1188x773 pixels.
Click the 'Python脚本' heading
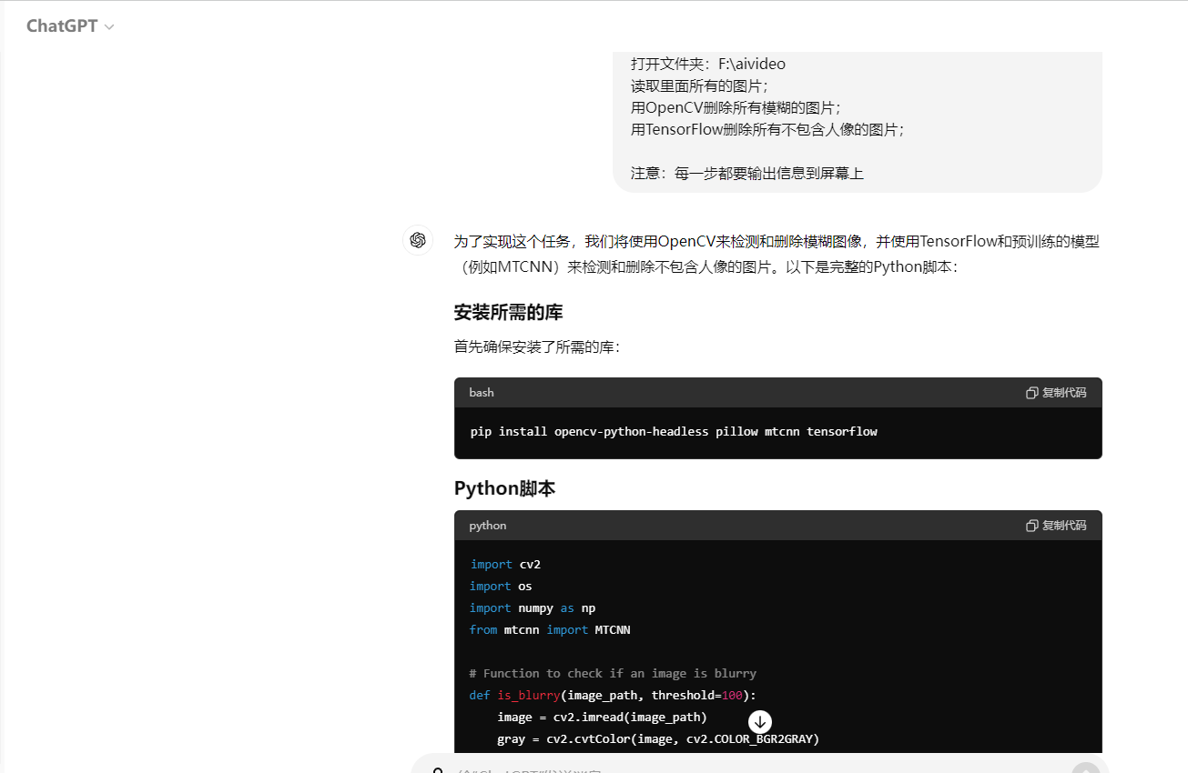pyautogui.click(x=504, y=488)
